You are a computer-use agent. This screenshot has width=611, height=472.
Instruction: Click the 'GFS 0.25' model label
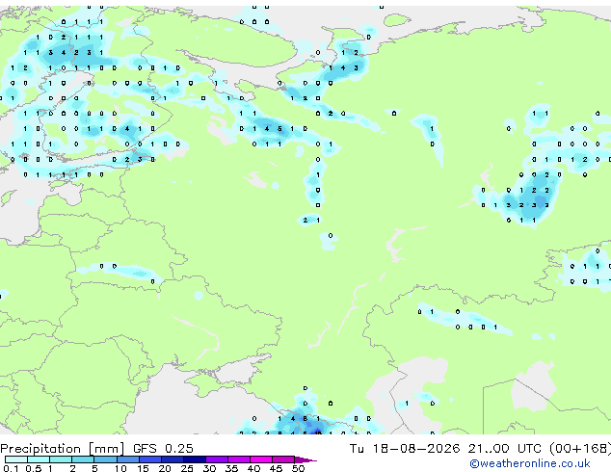click(x=163, y=448)
